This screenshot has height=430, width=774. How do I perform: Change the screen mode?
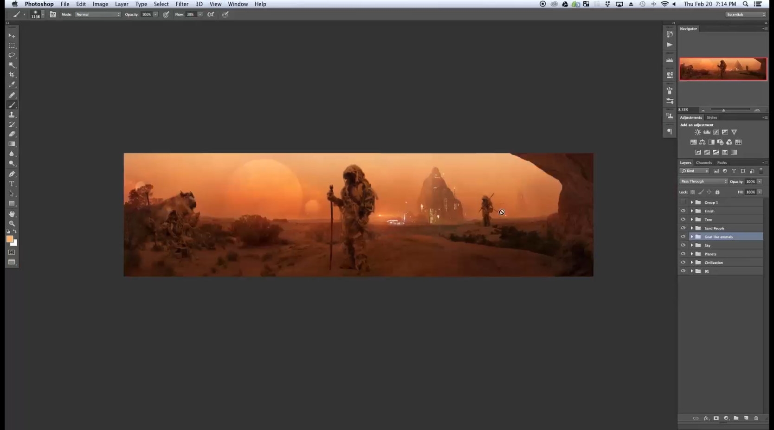pyautogui.click(x=12, y=262)
